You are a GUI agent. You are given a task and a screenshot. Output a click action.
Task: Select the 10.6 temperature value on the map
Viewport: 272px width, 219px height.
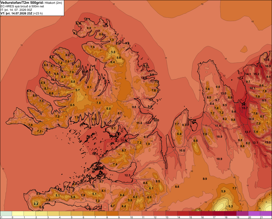(x=182, y=150)
